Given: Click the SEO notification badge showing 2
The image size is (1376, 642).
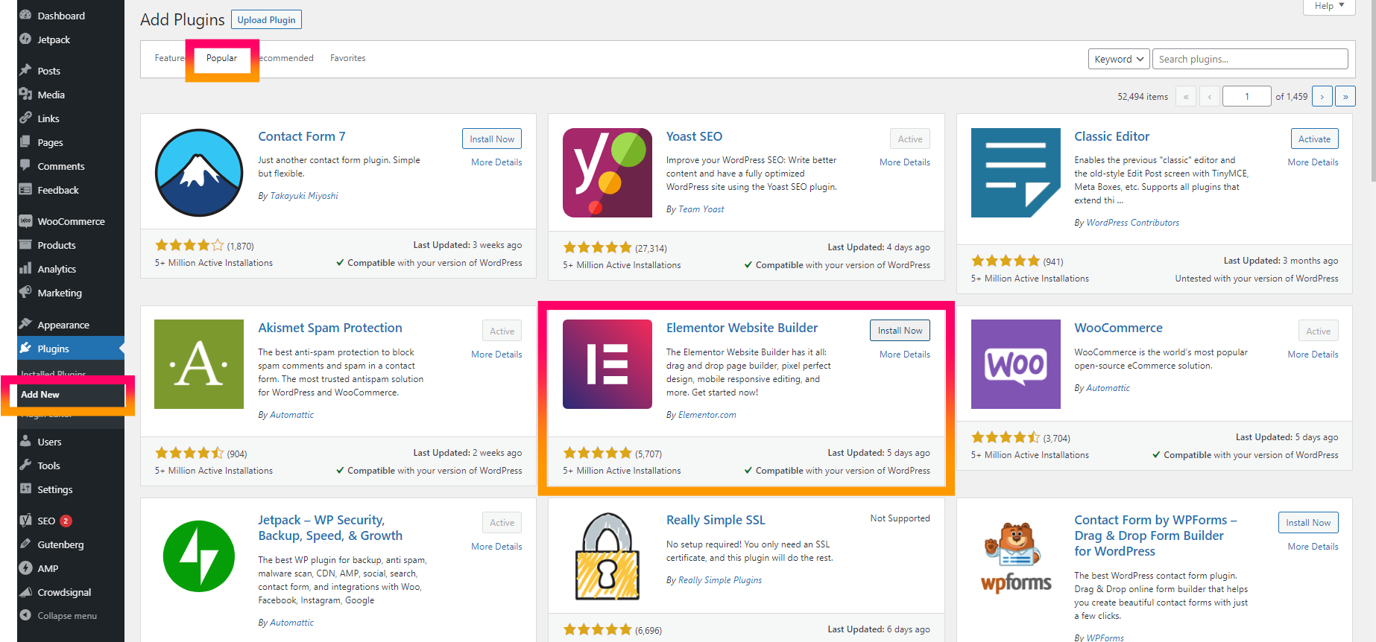Looking at the screenshot, I should (66, 521).
